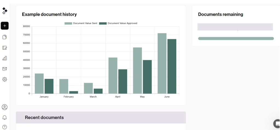Toggle the Document Value Sent legend item

point(81,23)
